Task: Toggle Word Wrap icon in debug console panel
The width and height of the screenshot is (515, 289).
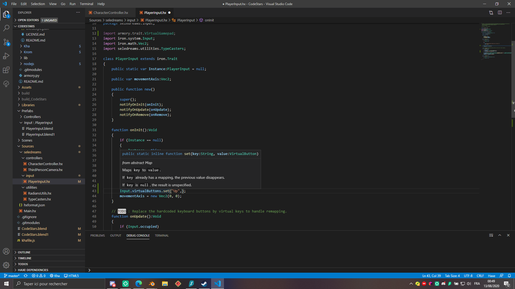Action: point(491,235)
